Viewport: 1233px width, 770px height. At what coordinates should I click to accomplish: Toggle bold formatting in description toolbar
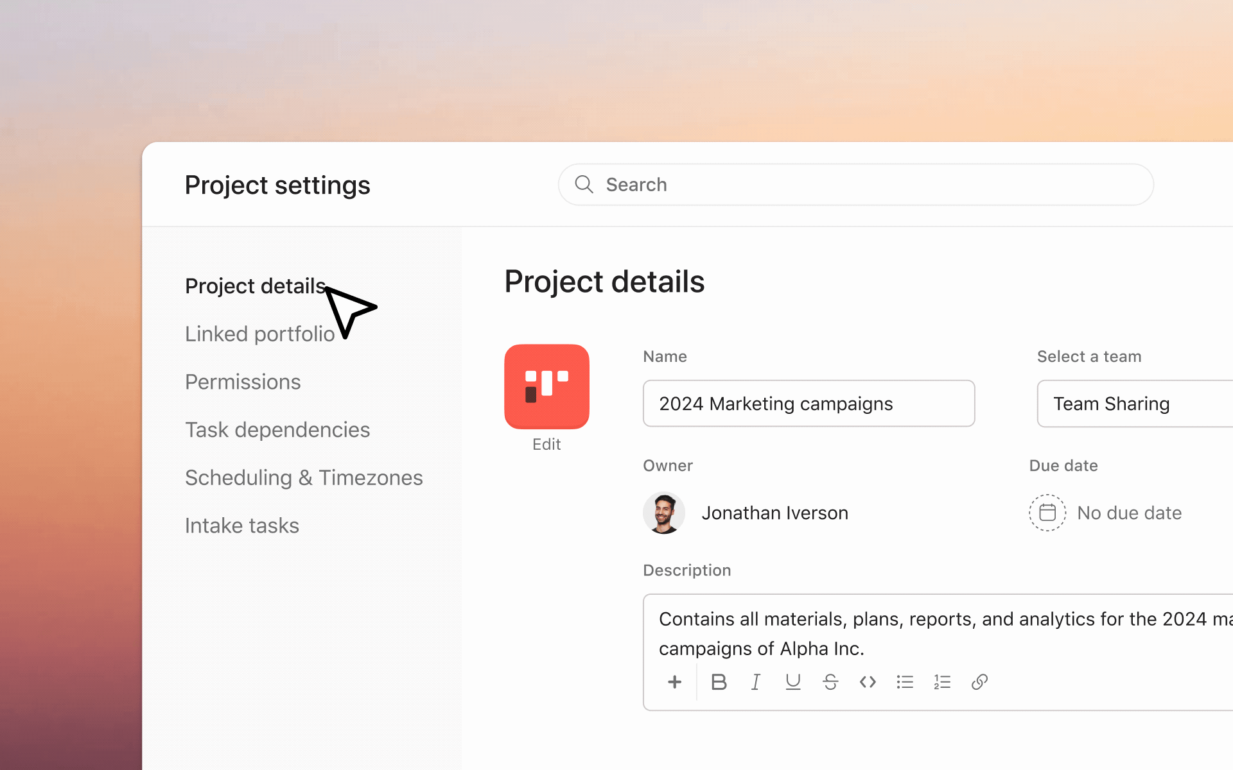coord(719,681)
